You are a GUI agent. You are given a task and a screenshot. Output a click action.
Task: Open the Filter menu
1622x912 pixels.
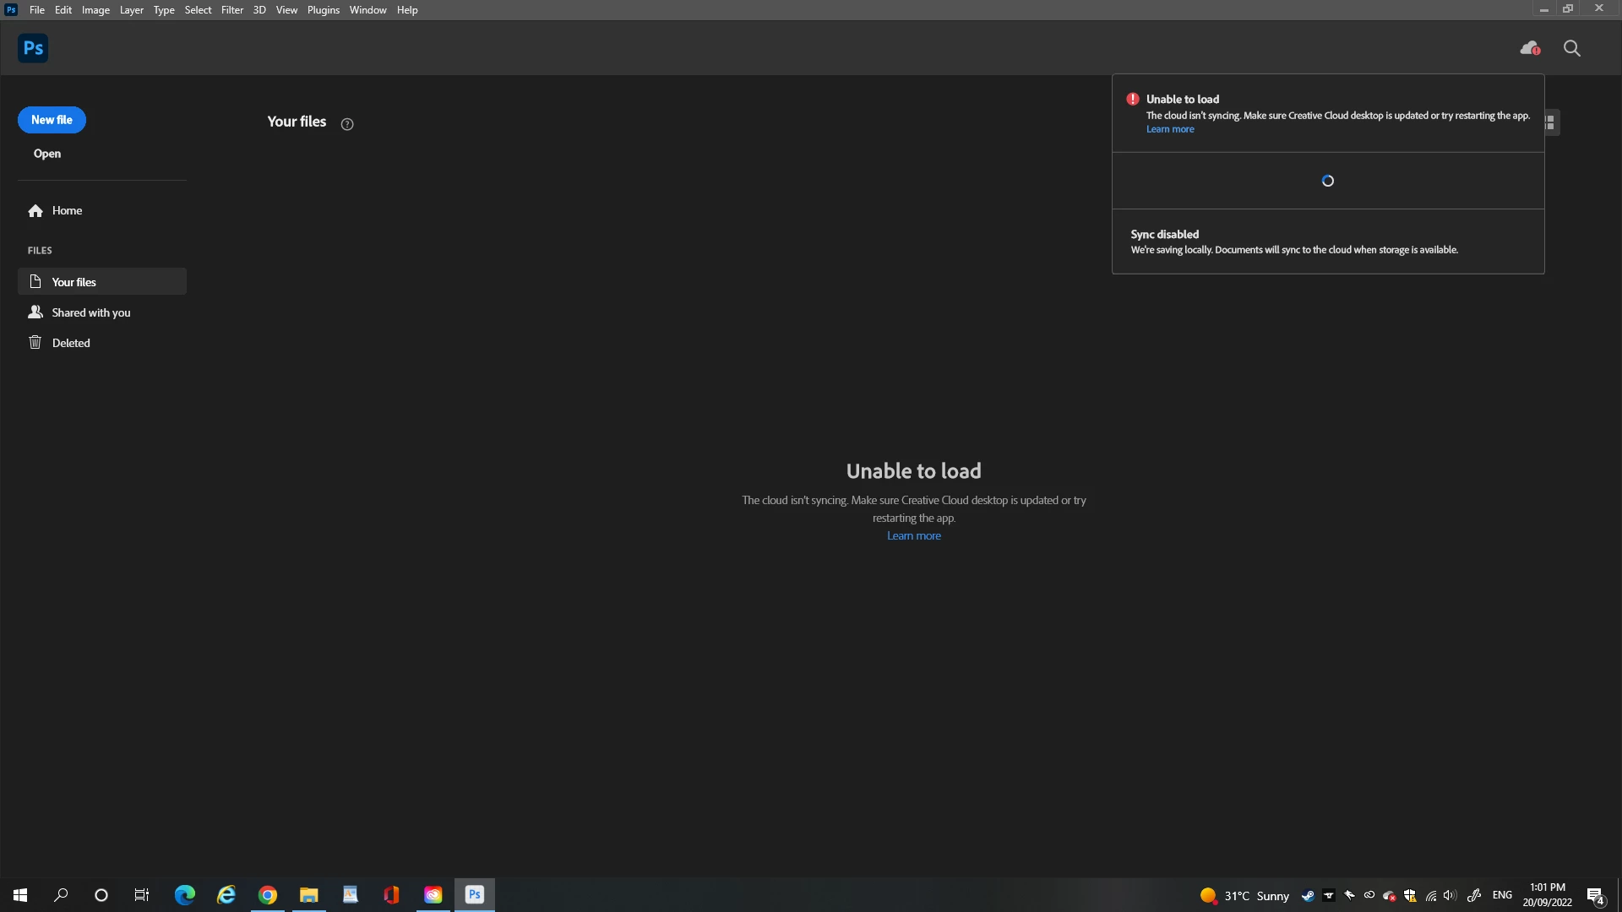pos(232,10)
